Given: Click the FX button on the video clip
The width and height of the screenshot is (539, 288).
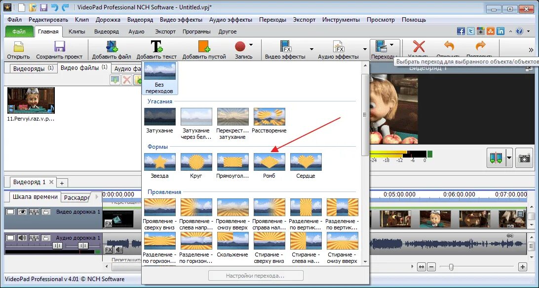Looking at the screenshot, I should coord(108,224).
